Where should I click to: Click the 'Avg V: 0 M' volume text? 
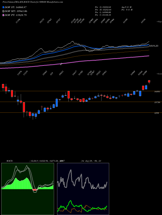click(x=126, y=7)
